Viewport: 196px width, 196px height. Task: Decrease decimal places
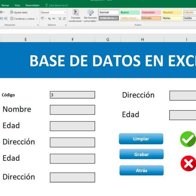[x=64, y=19]
